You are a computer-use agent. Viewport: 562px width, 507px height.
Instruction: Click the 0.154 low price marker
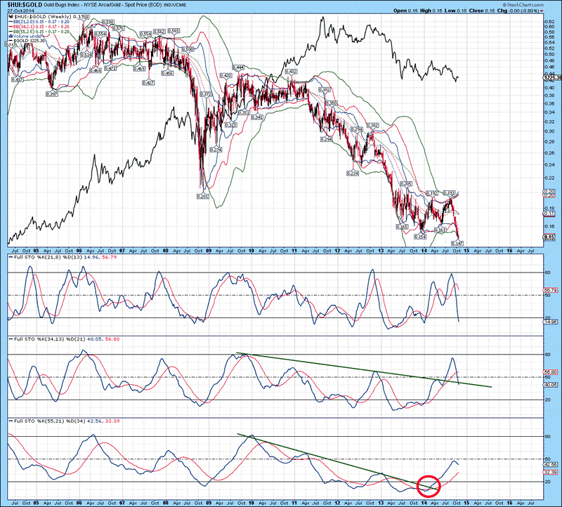pyautogui.click(x=420, y=237)
